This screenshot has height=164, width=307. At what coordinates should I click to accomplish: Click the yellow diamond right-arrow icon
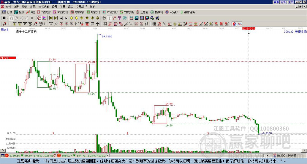tap(76, 18)
